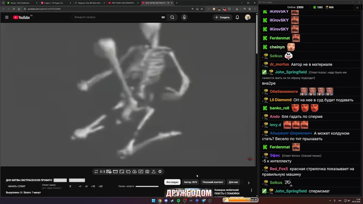
Task: Bookmark this page with the star icon
Action: point(202,9)
